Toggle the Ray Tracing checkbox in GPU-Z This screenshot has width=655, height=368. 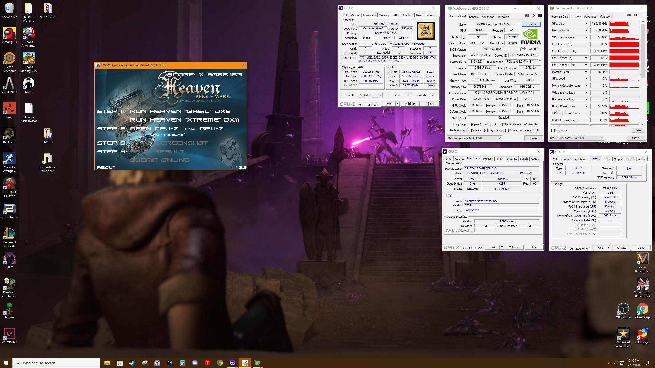pos(486,130)
